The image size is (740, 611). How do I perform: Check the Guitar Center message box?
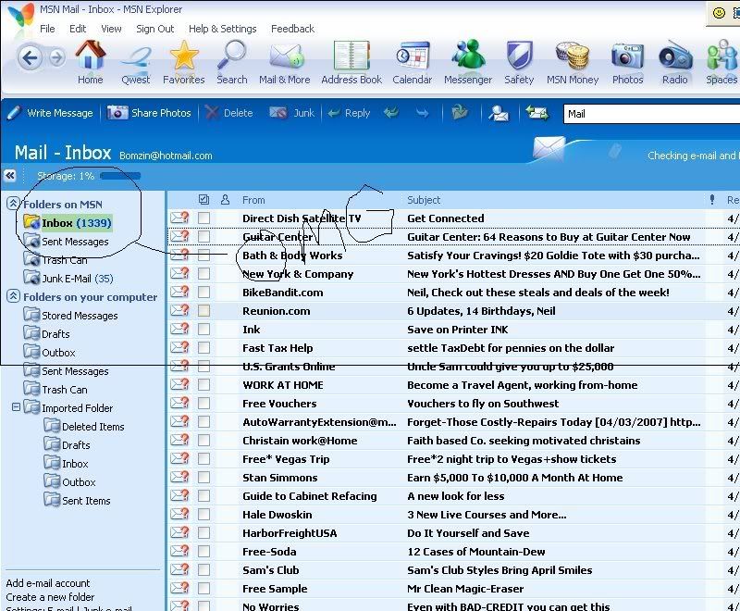tap(203, 237)
